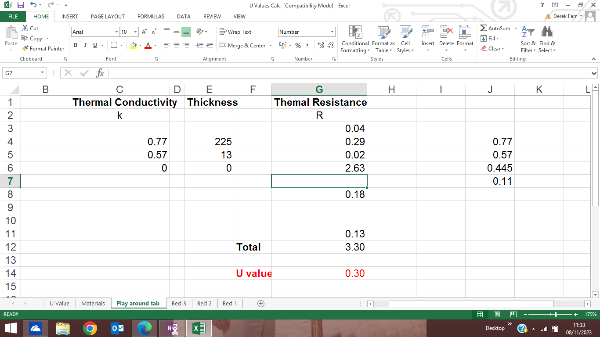Click the Percent Style icon
Viewport: 600px width, 337px height.
coord(298,45)
